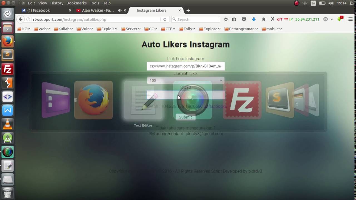Click the browser Search box

196,19
